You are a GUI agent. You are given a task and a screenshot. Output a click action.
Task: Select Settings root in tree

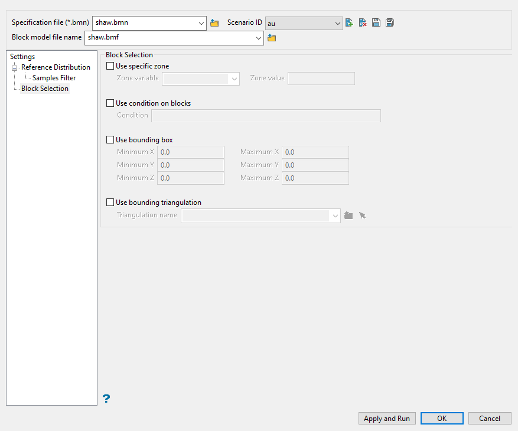point(22,57)
